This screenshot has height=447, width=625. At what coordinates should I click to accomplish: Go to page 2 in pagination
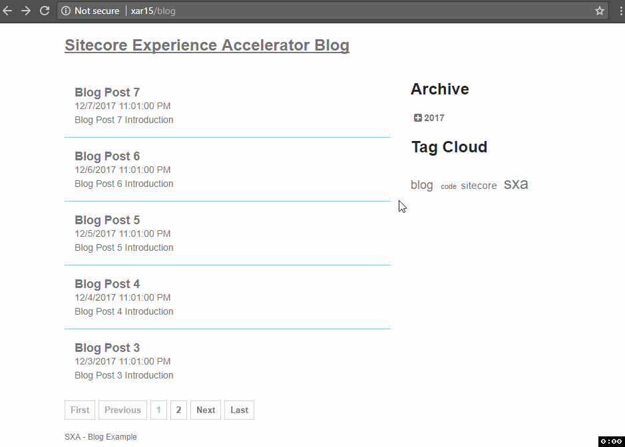[x=178, y=410]
